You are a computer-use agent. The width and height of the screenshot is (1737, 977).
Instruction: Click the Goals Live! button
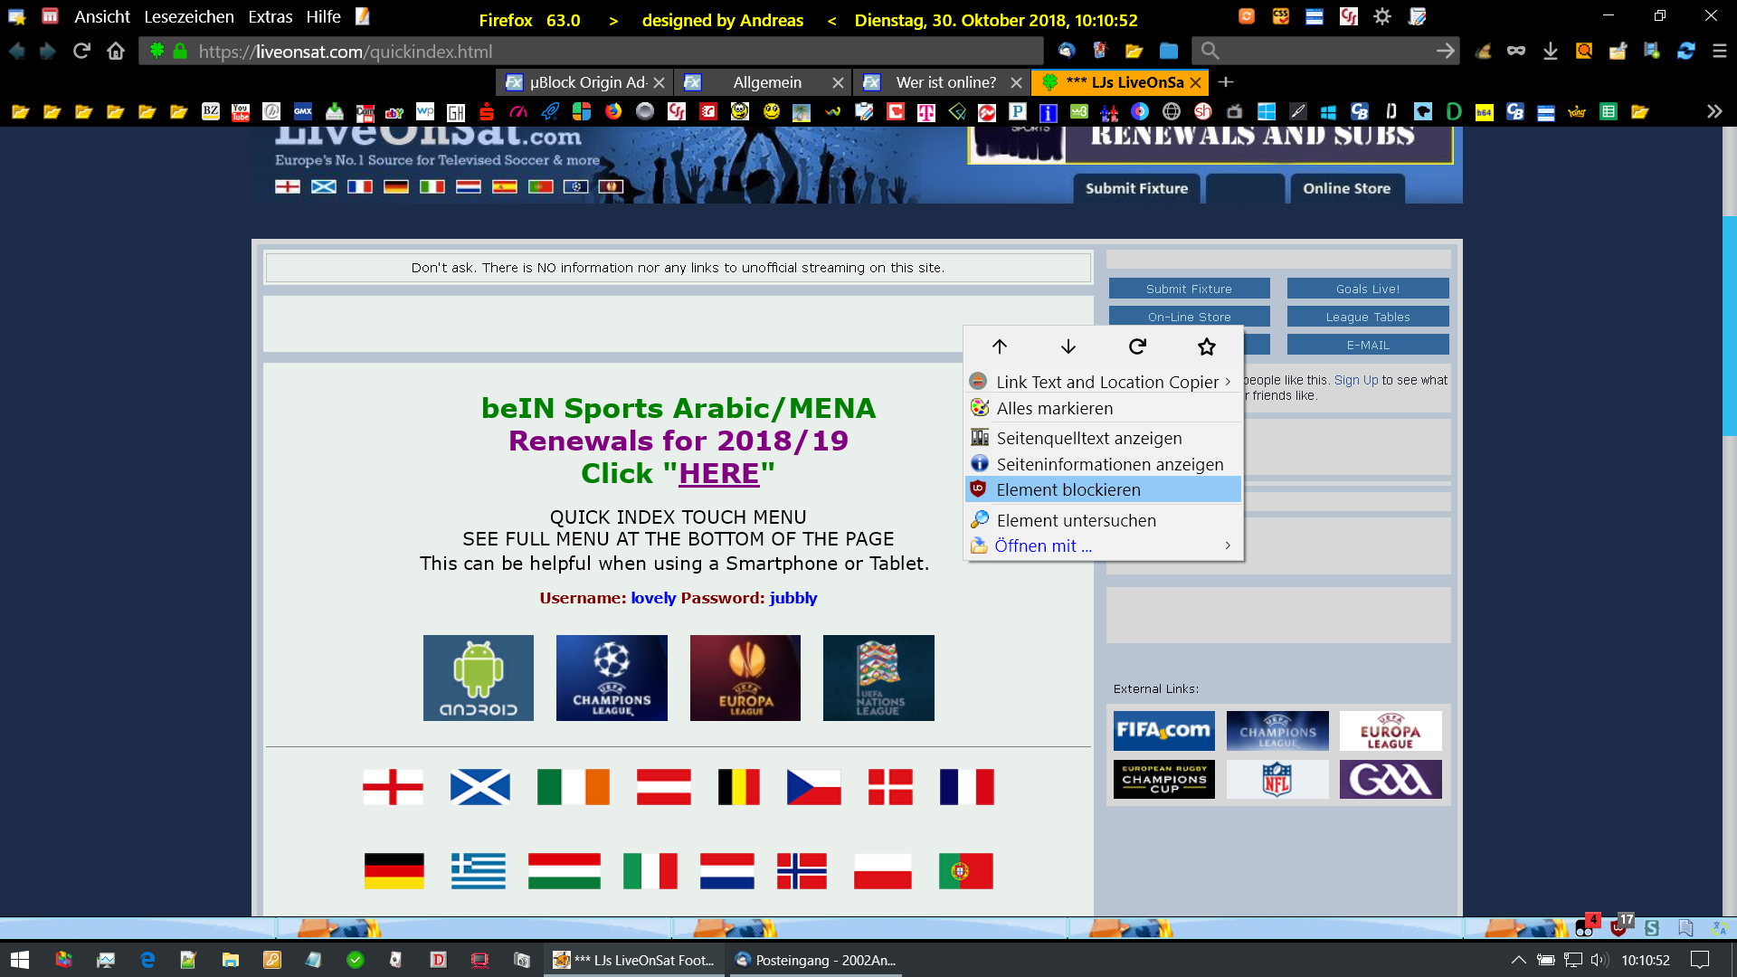[x=1367, y=289]
